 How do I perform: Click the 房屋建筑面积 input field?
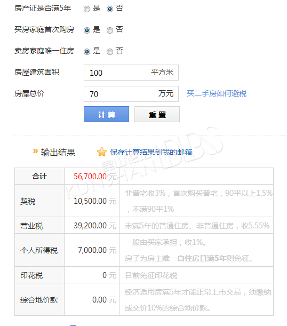pos(131,73)
